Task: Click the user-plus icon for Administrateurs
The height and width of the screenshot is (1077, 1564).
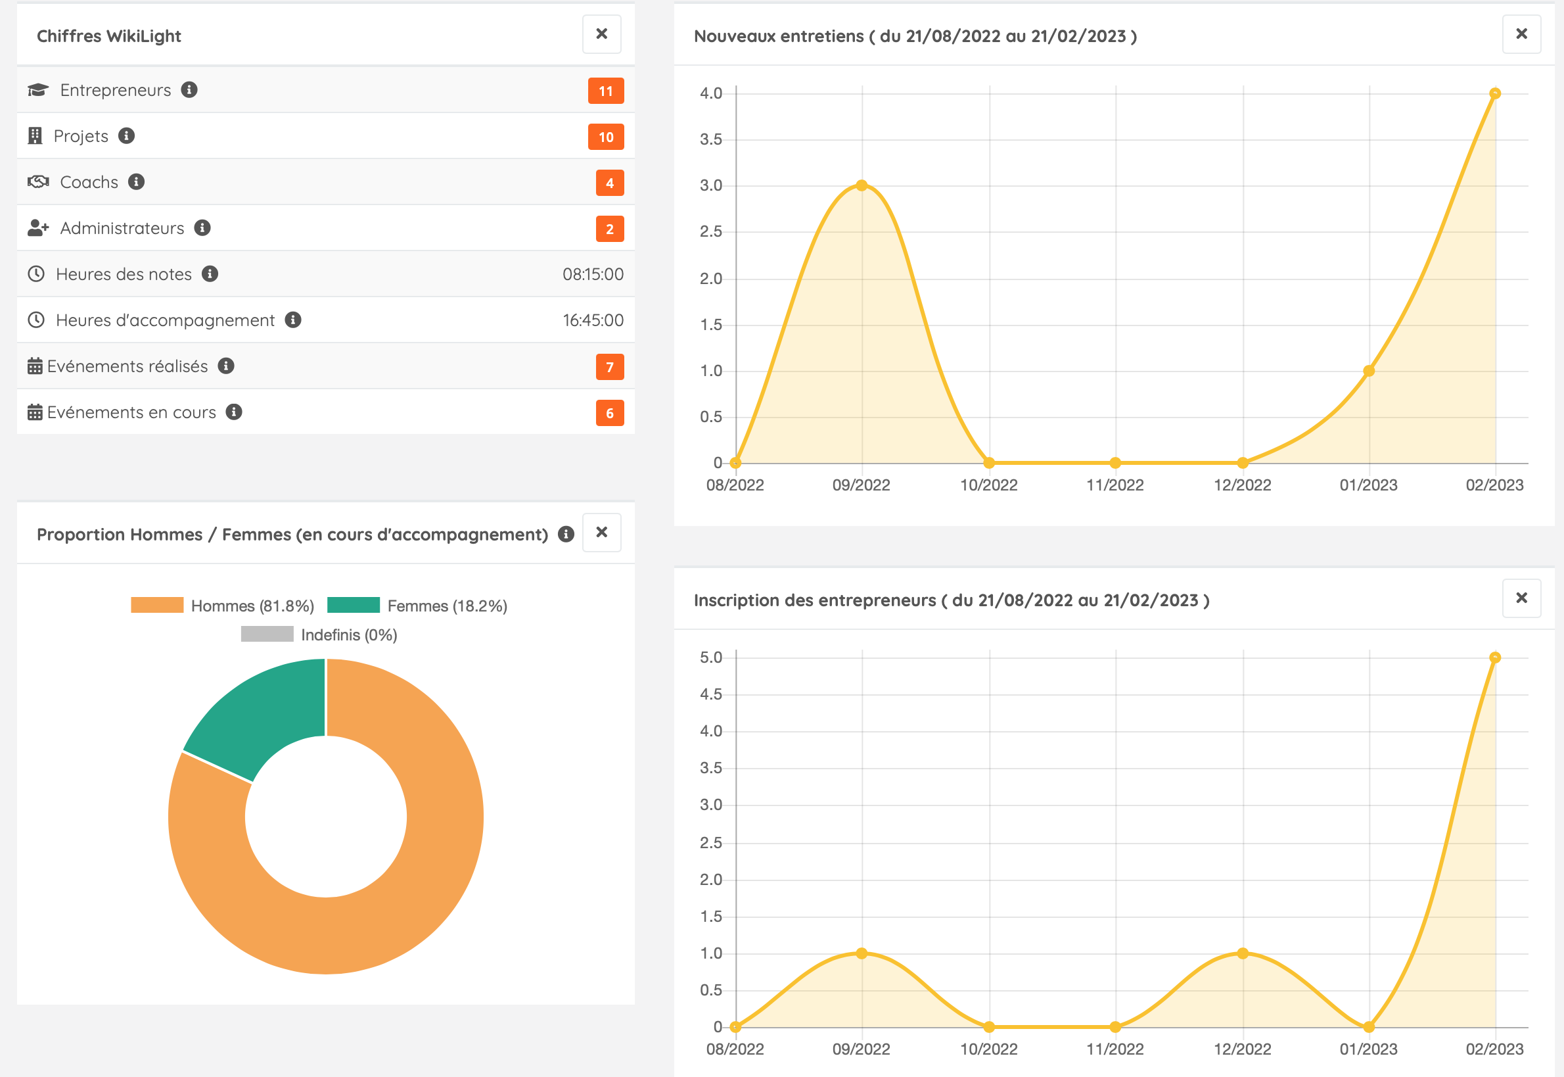Action: pos(37,228)
